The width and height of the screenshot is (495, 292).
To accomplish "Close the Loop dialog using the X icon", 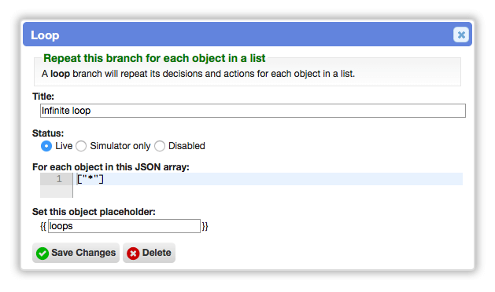I will [x=460, y=35].
